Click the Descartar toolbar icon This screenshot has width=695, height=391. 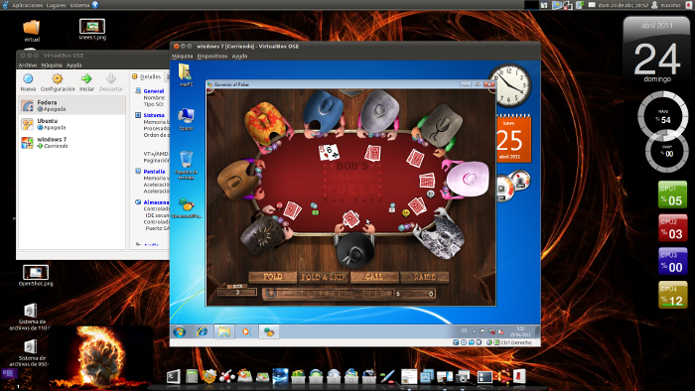click(111, 82)
